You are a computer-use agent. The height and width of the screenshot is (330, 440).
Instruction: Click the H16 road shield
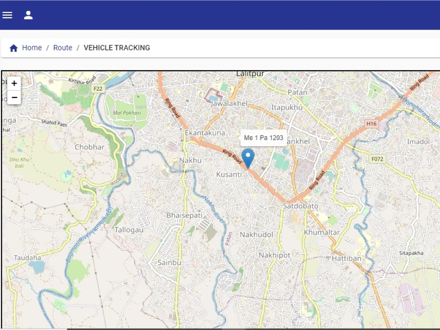[371, 124]
